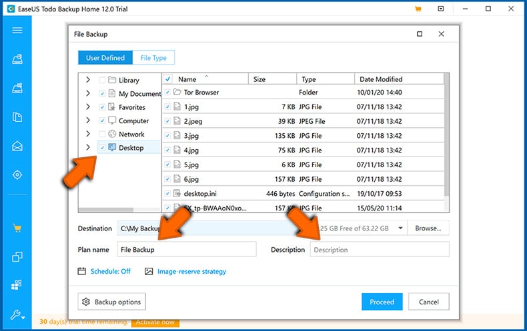The height and width of the screenshot is (331, 527).
Task: Open Mail Backup envelope sidebar icon
Action: click(17, 146)
